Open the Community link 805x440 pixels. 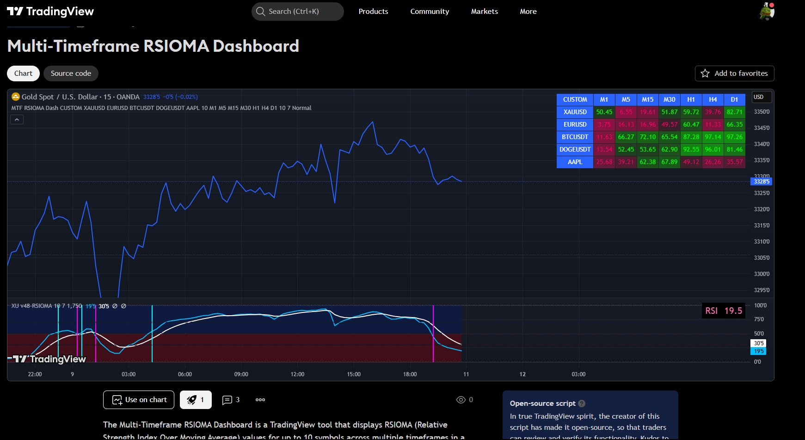[430, 12]
